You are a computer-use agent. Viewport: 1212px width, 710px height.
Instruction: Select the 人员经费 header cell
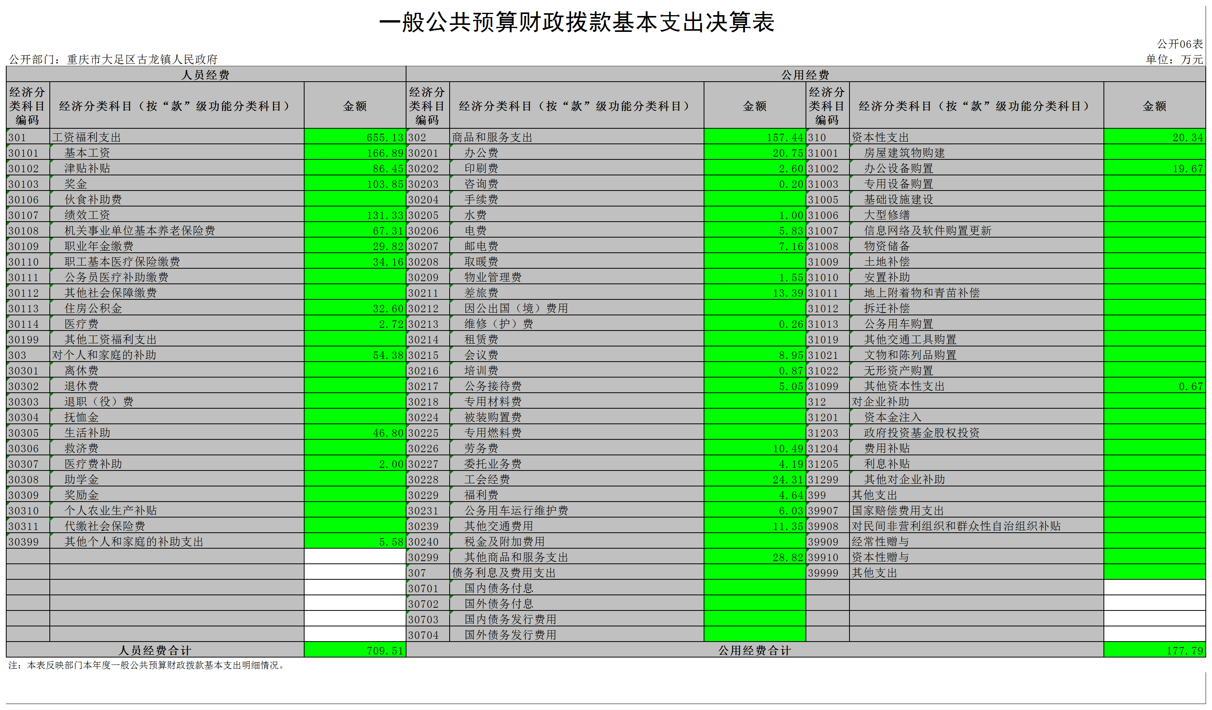pyautogui.click(x=206, y=75)
